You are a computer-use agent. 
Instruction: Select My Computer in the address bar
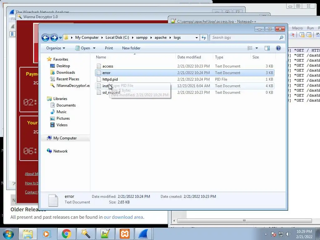87,37
